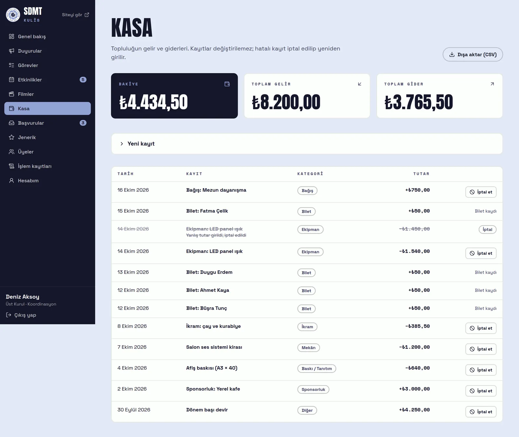The image size is (519, 437).
Task: Click the Deniz Aksoy user name
Action: click(22, 297)
